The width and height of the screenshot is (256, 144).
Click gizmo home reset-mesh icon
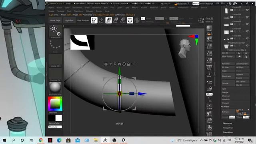(x=119, y=64)
